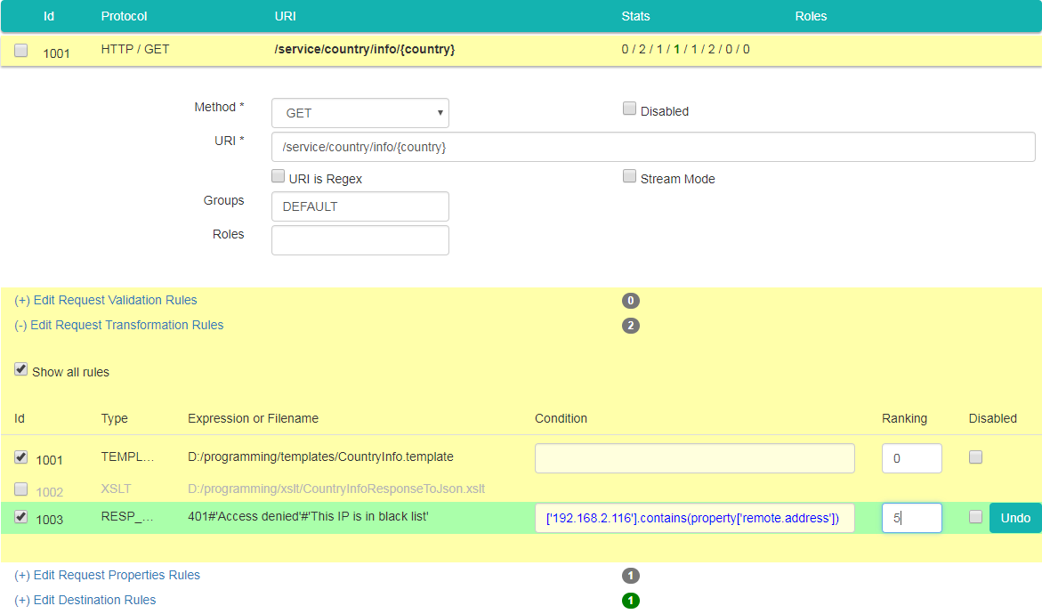The width and height of the screenshot is (1042, 614).
Task: Click the Condition field of rule 1001
Action: click(x=694, y=458)
